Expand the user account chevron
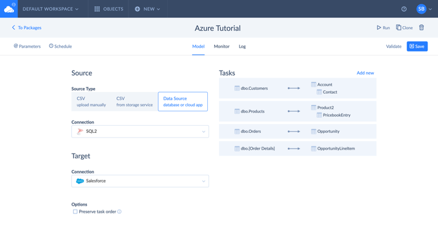 pos(430,9)
